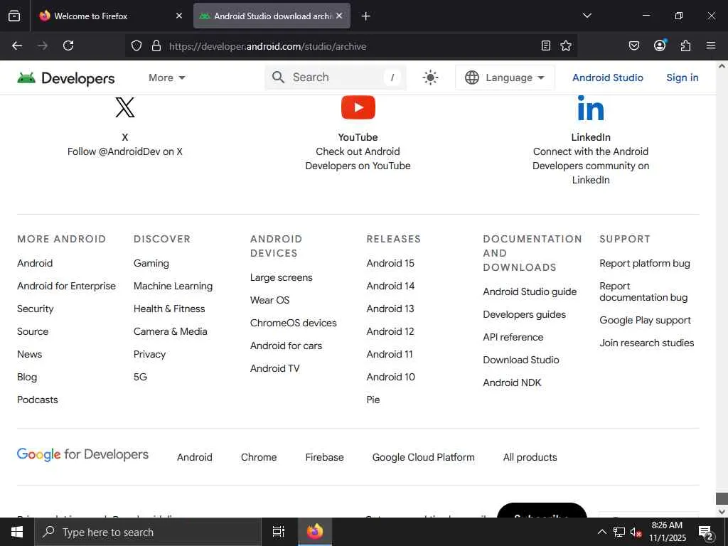This screenshot has width=728, height=546.
Task: Open the Podcasts link
Action: [x=38, y=400]
